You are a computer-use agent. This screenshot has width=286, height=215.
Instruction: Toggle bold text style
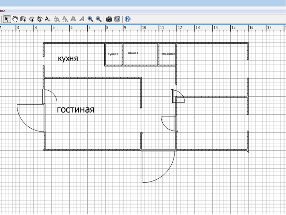(x=73, y=19)
